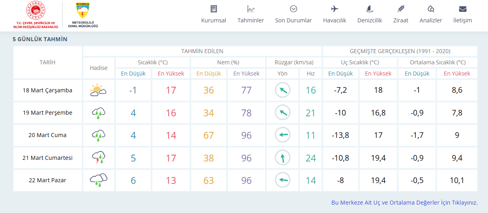The image size is (488, 213).
Task: Click the Denizcilik sailboat icon
Action: [369, 9]
